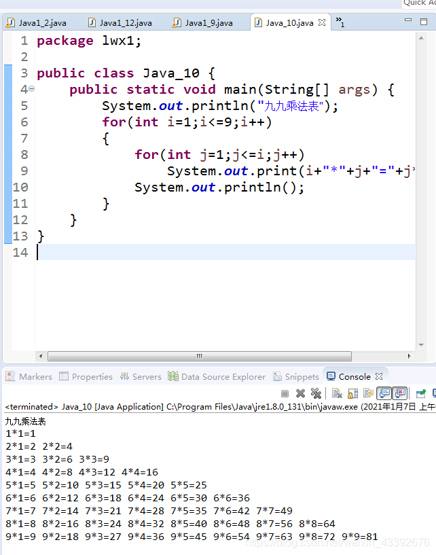Click console output '1*1=1'

(20, 433)
